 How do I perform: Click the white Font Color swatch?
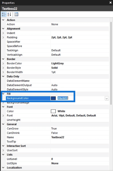point(53,111)
